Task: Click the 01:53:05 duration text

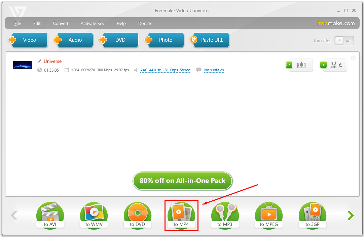Action: pyautogui.click(x=51, y=70)
